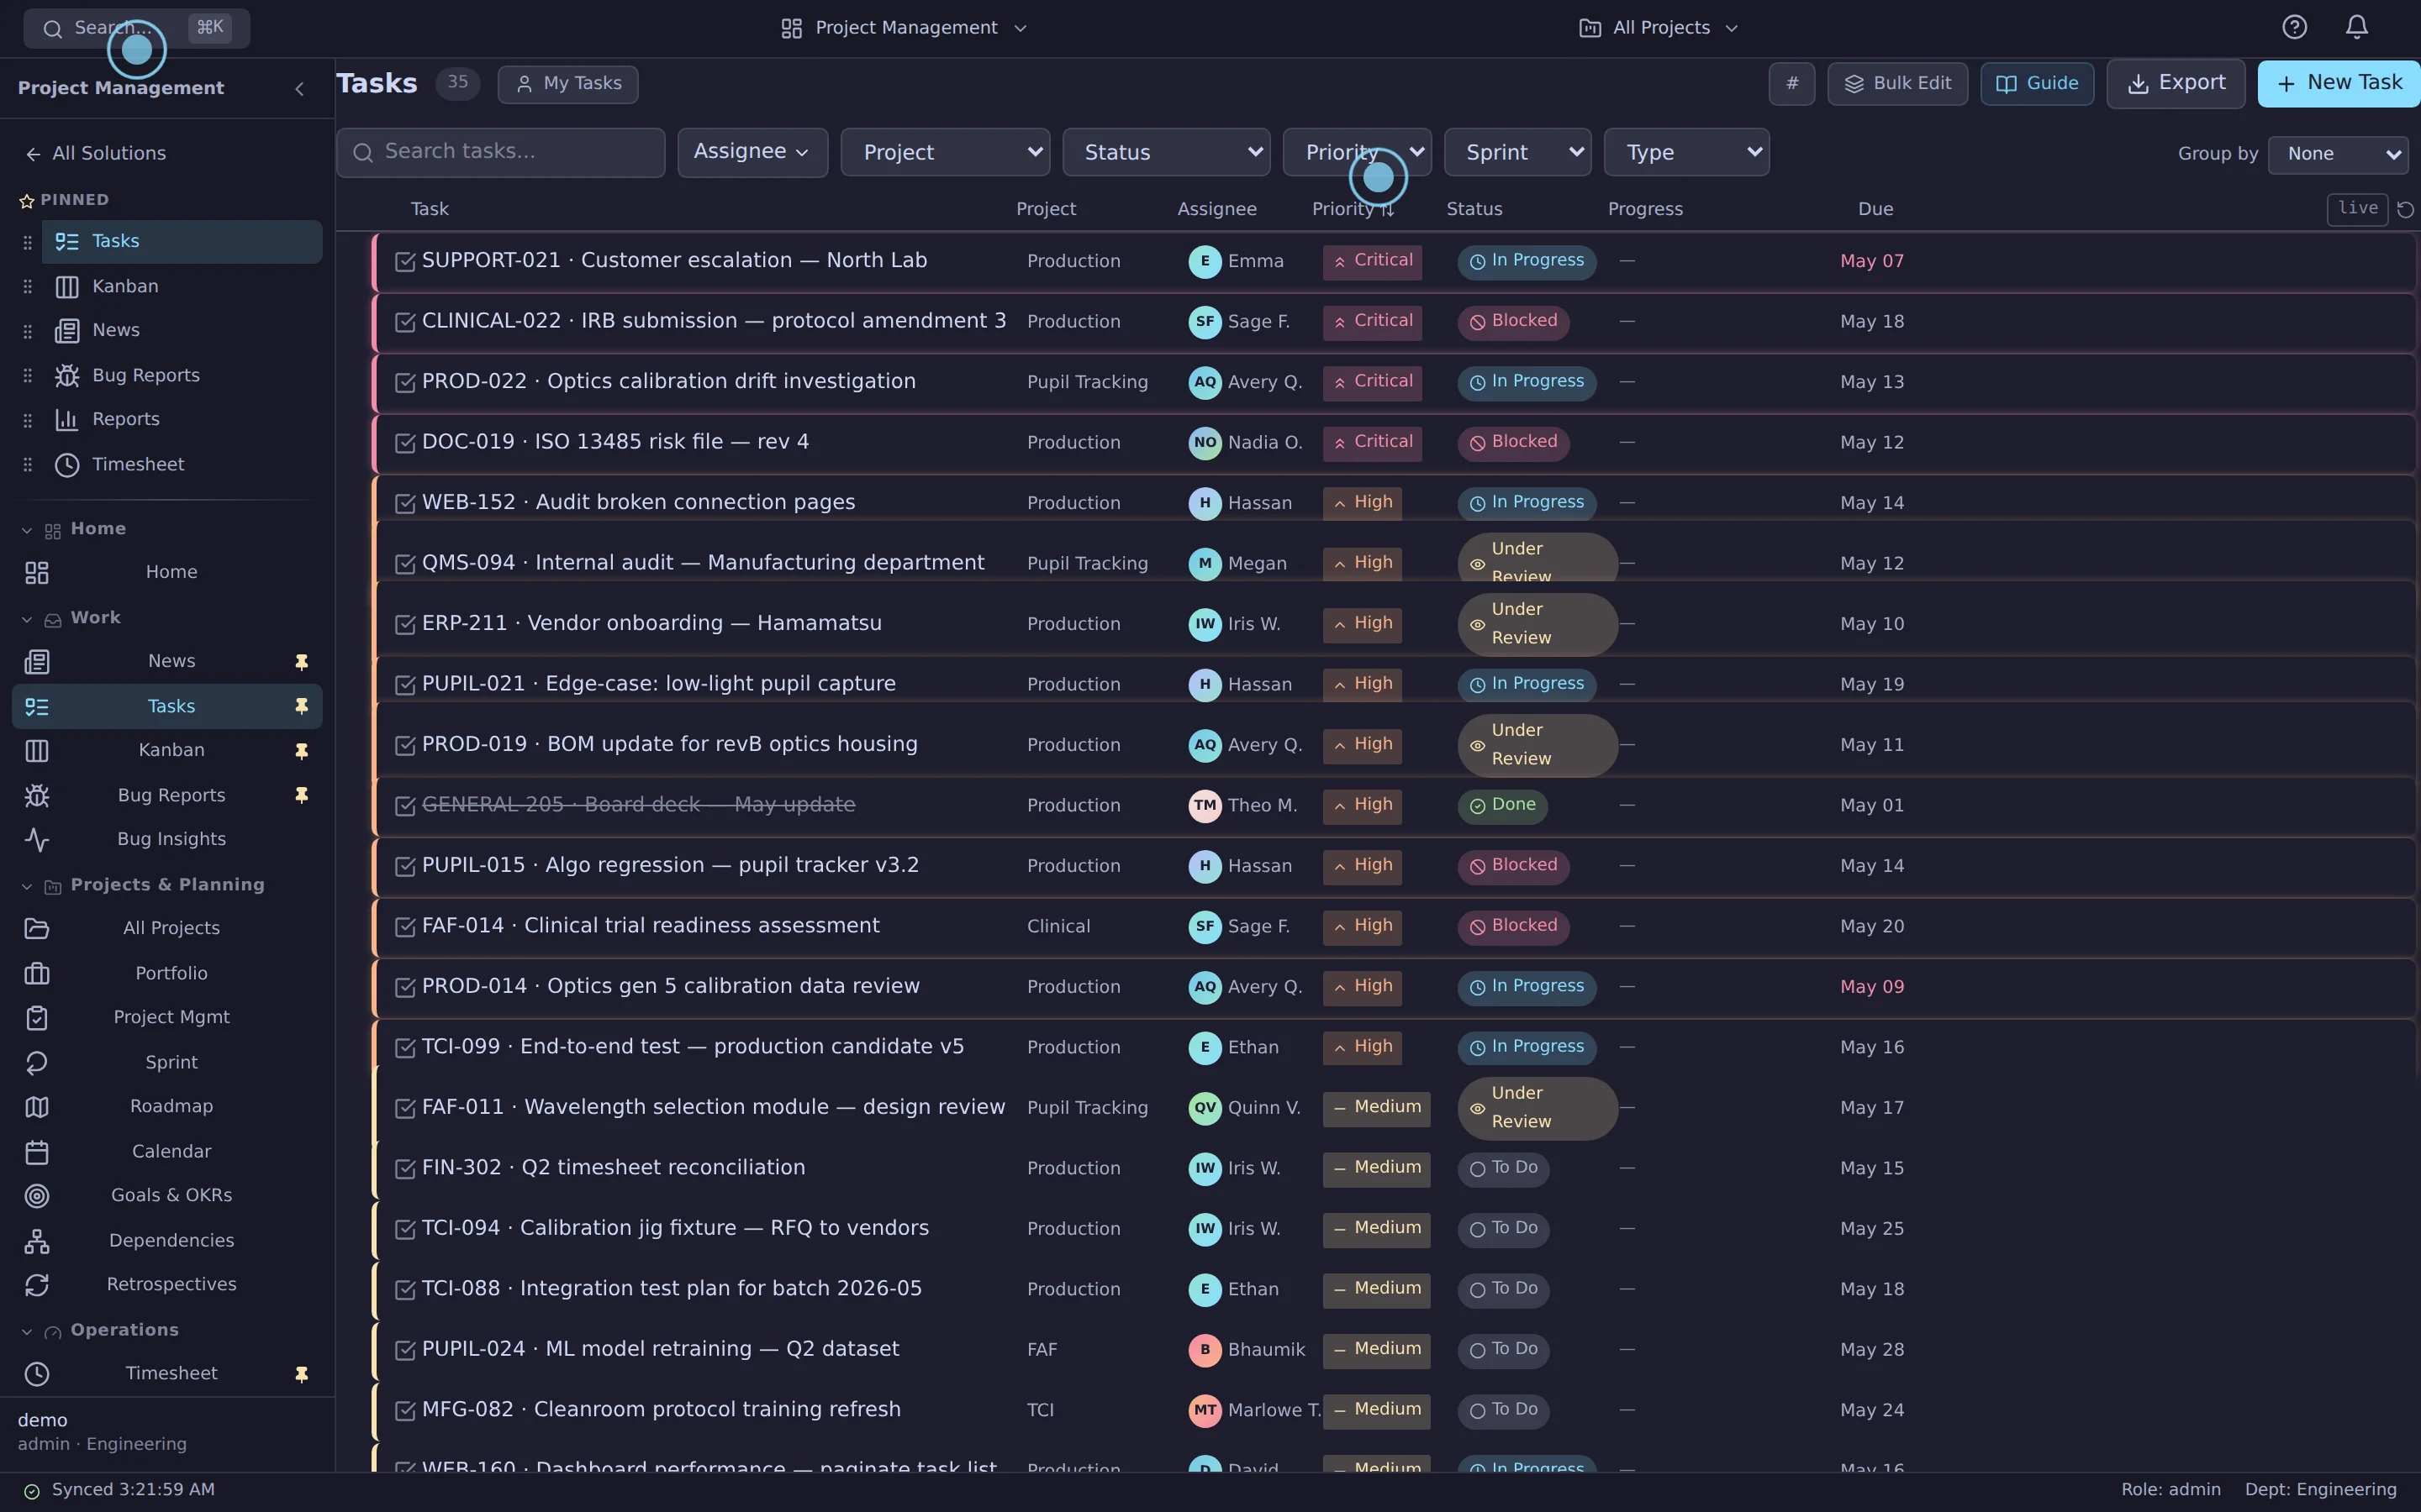This screenshot has height=1512, width=2421.
Task: Open the Assignee filter dropdown
Action: (x=752, y=152)
